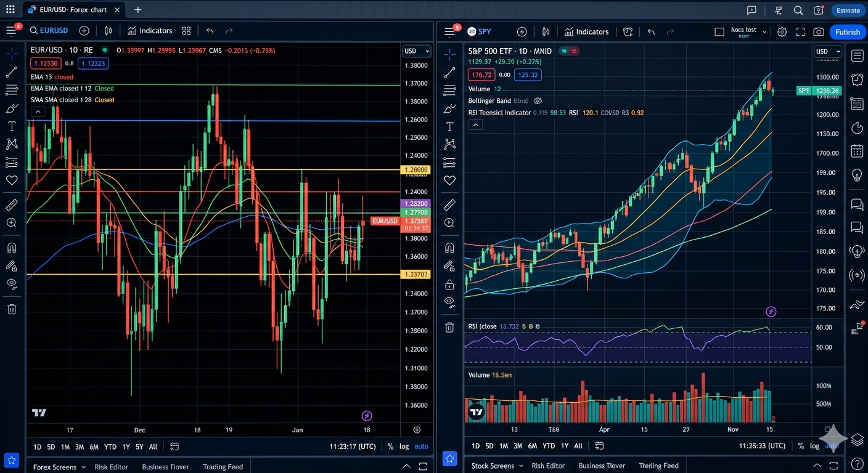This screenshot has width=868, height=473.
Task: Toggle magnet mode in left chart toolbar
Action: 12,248
